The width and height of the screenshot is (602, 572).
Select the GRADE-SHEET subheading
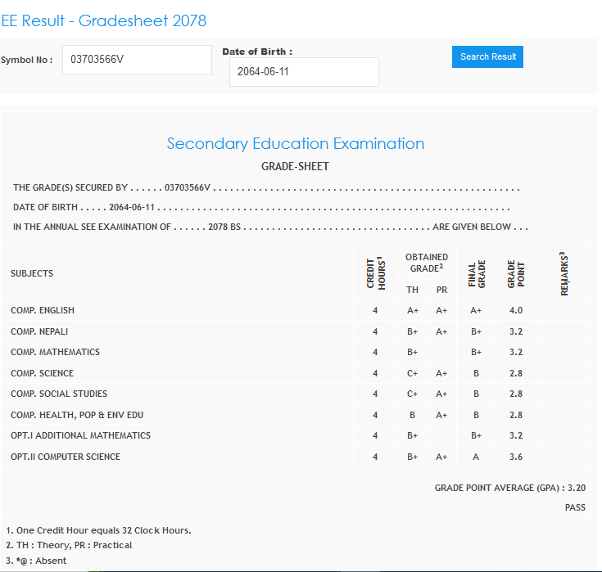tap(295, 166)
